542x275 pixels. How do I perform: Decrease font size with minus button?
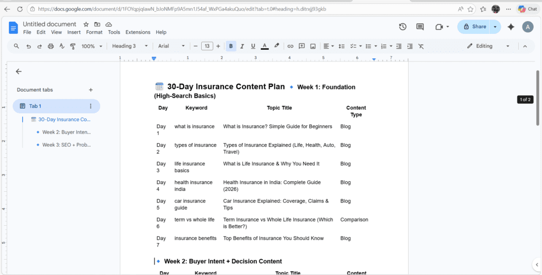tap(195, 46)
